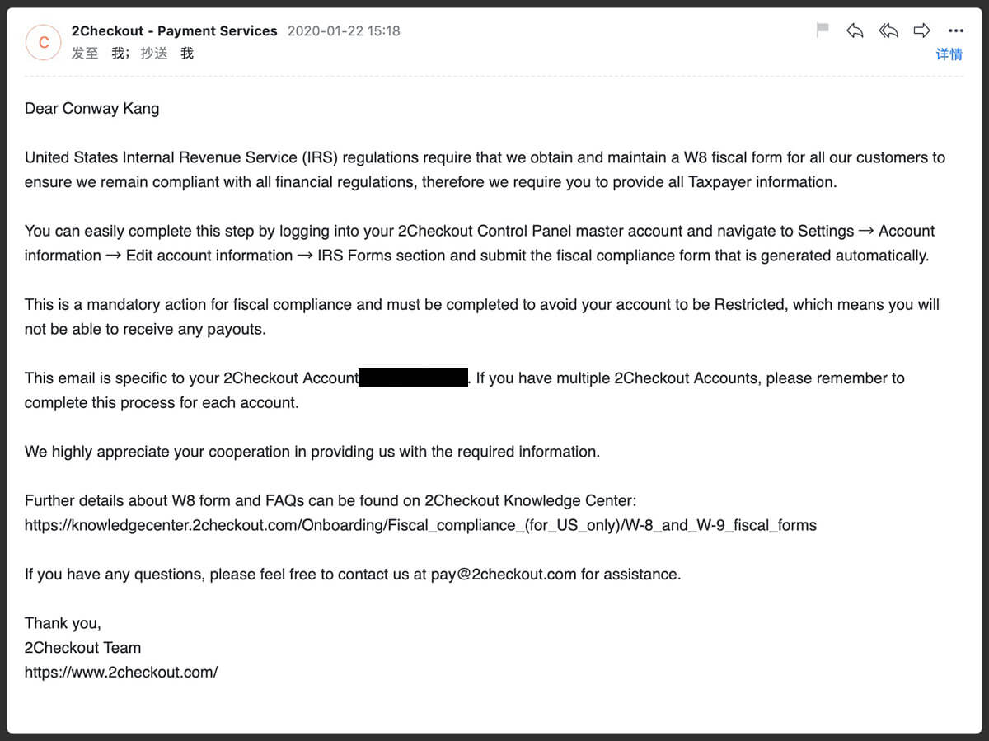Click the redacted black account number block
Screen dimensions: 989x741
click(x=414, y=378)
